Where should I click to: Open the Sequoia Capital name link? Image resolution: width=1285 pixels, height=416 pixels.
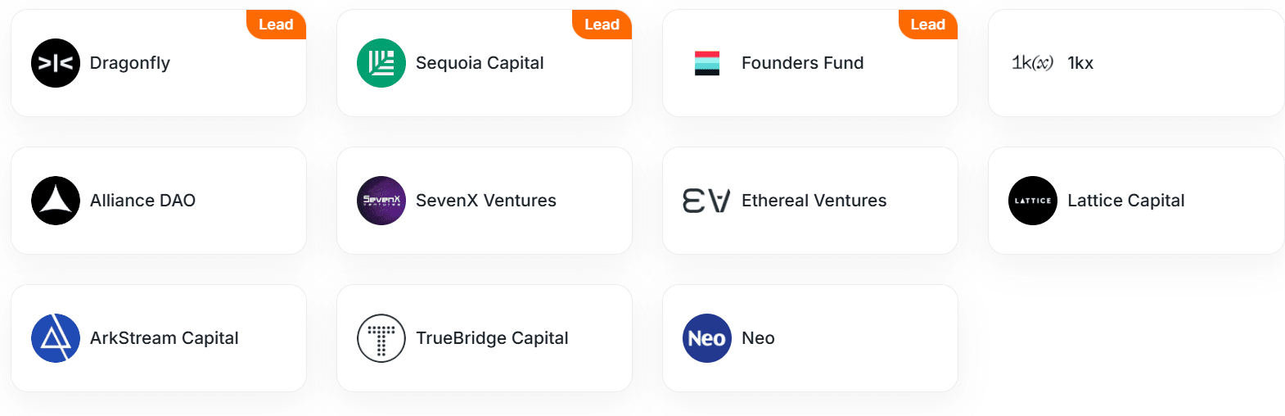click(x=480, y=63)
